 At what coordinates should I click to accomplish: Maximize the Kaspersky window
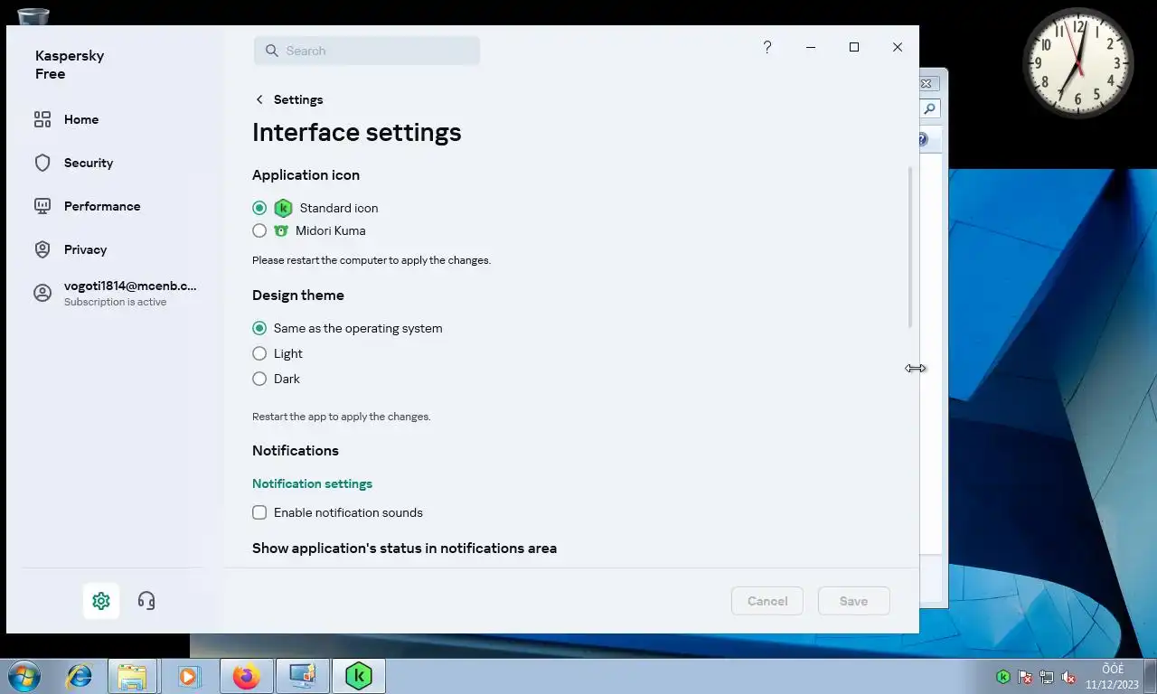(854, 47)
